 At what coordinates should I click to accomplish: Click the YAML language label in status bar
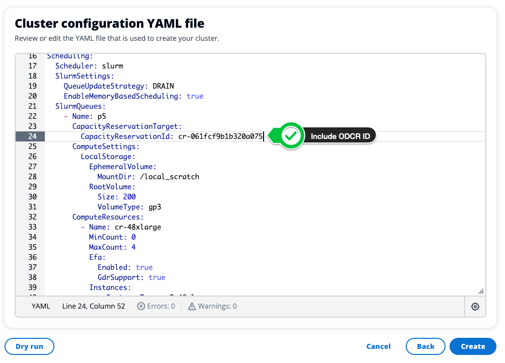pos(41,306)
